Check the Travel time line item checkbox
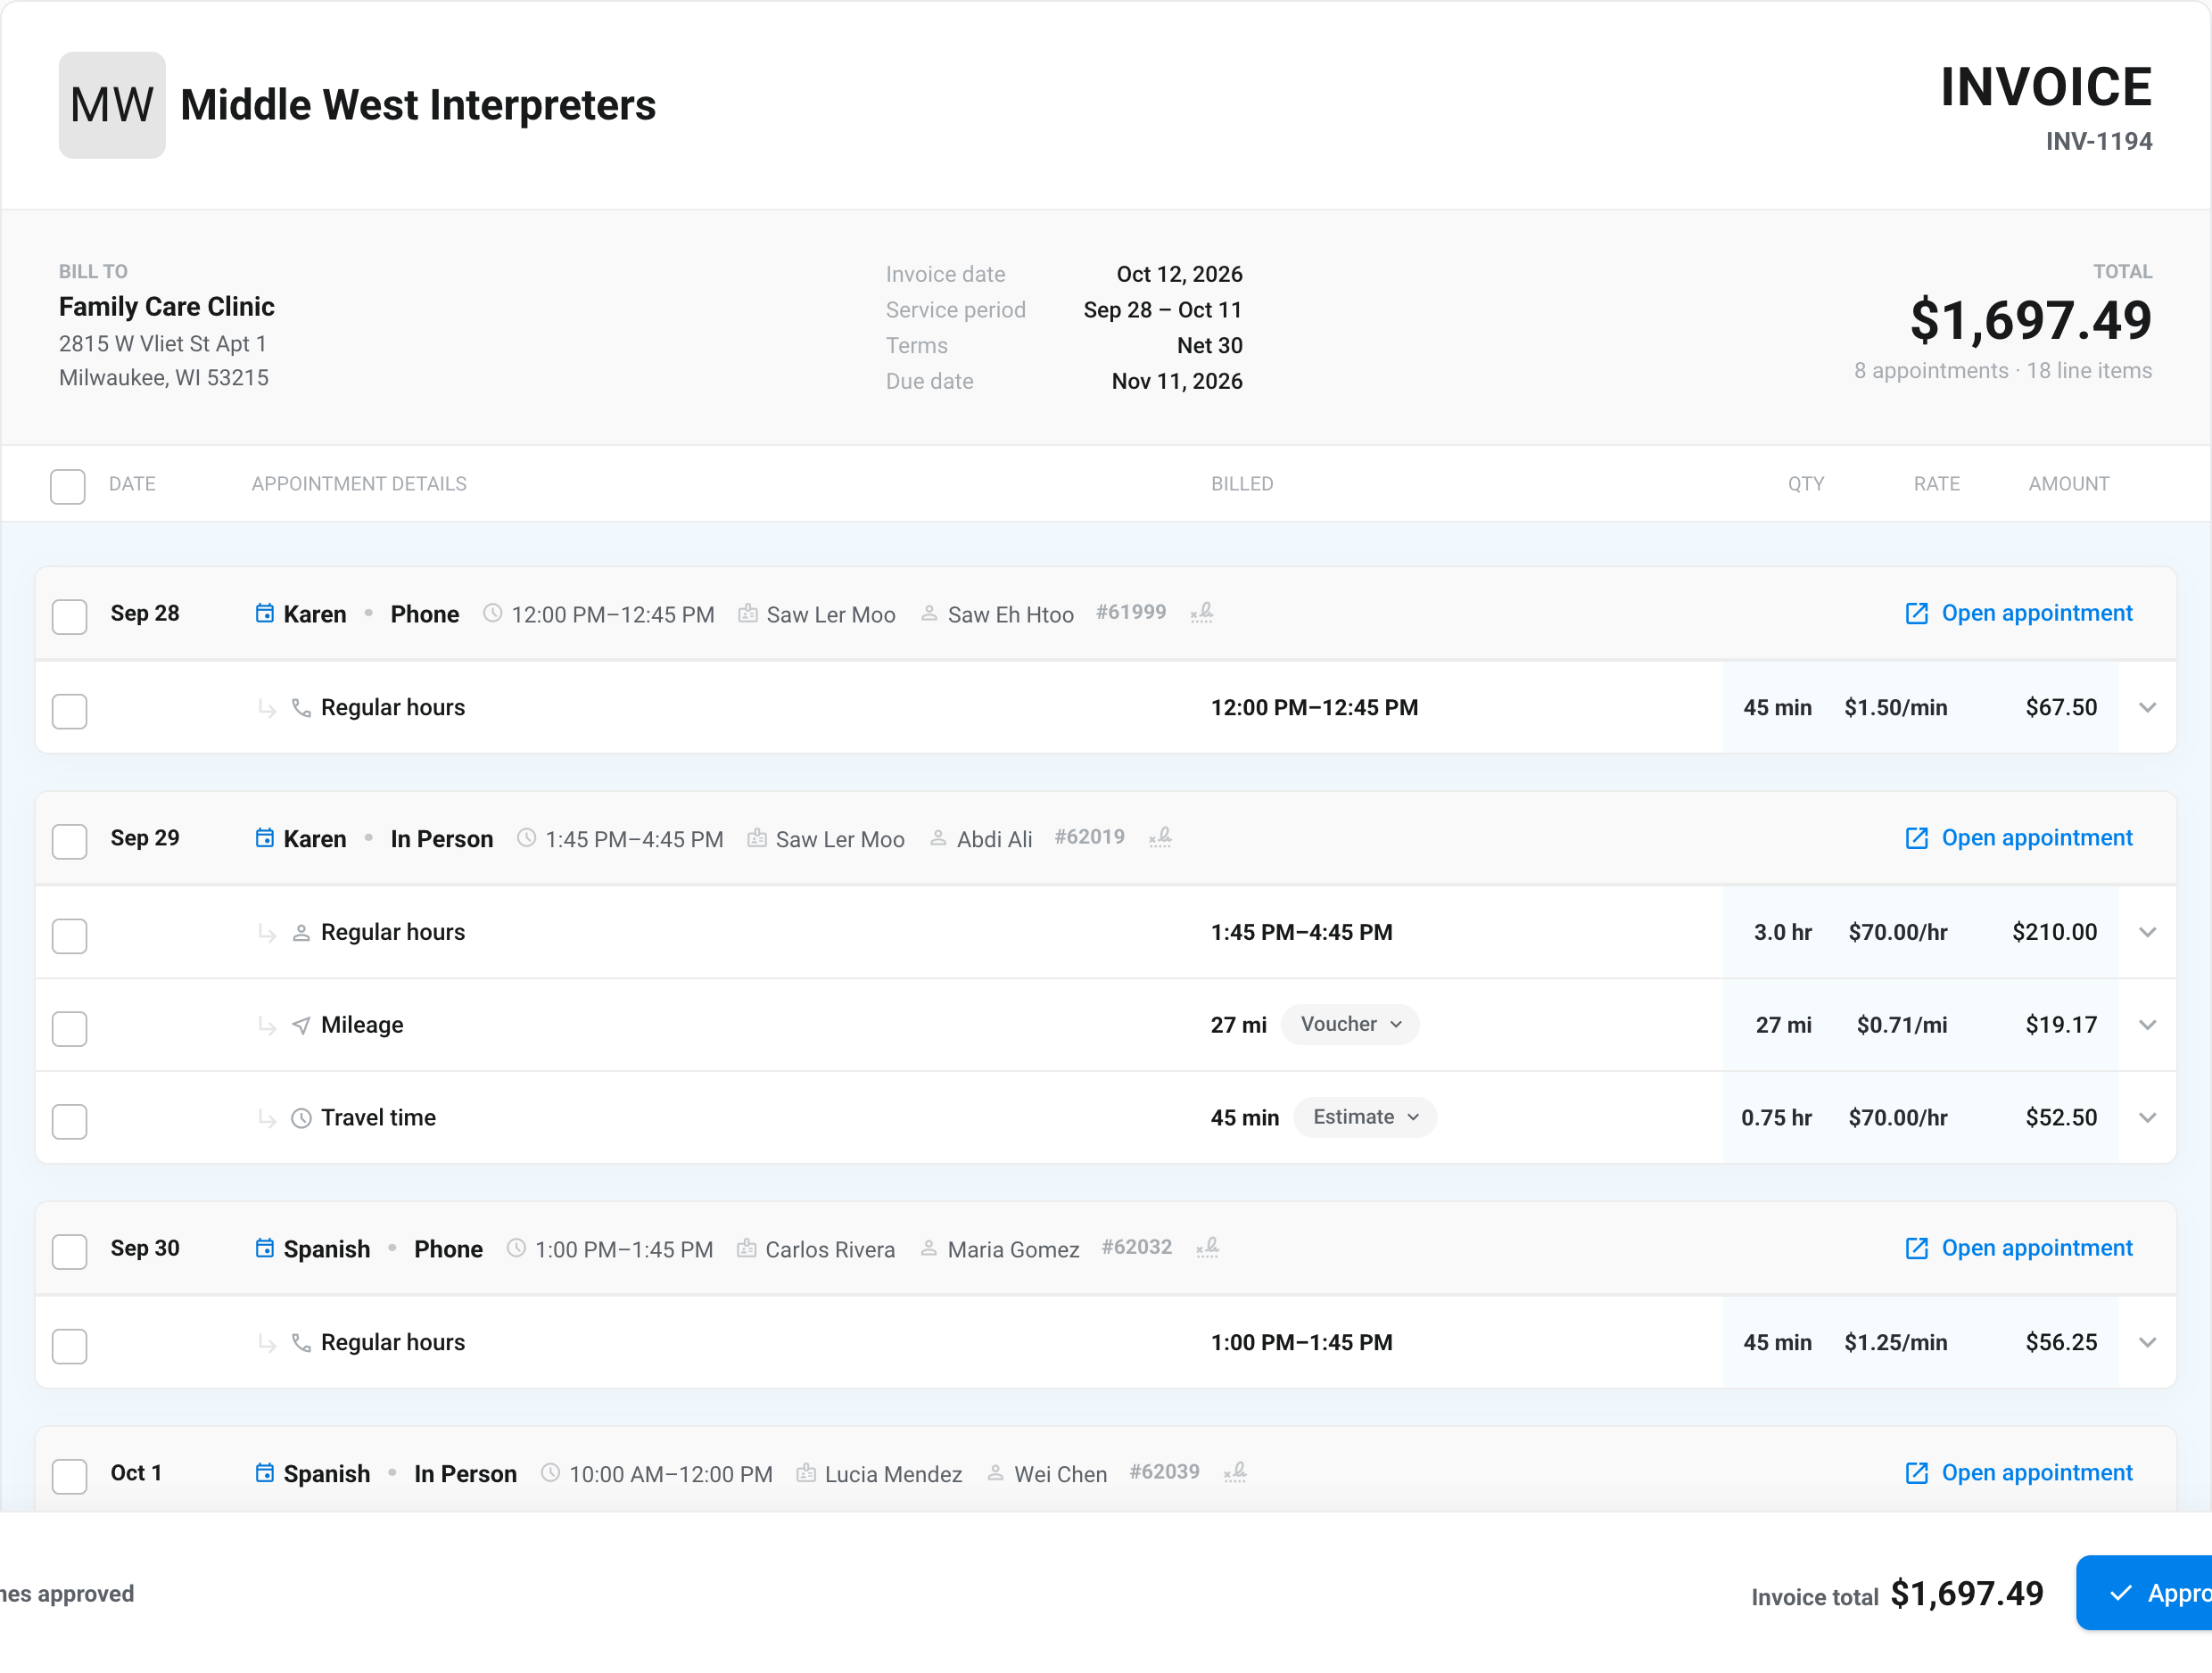 click(70, 1122)
